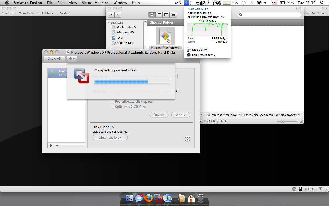The image size is (329, 206).
Task: Click the Clean Up Disk button
Action: pyautogui.click(x=110, y=138)
